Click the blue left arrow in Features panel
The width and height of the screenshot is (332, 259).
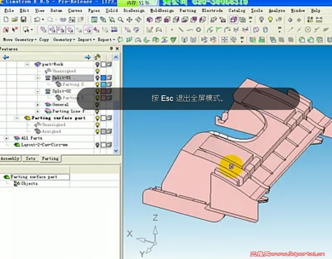point(6,57)
